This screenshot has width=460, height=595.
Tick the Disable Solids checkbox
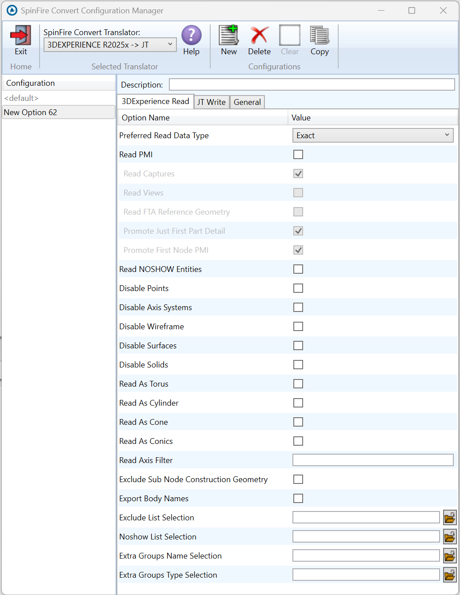(x=298, y=365)
